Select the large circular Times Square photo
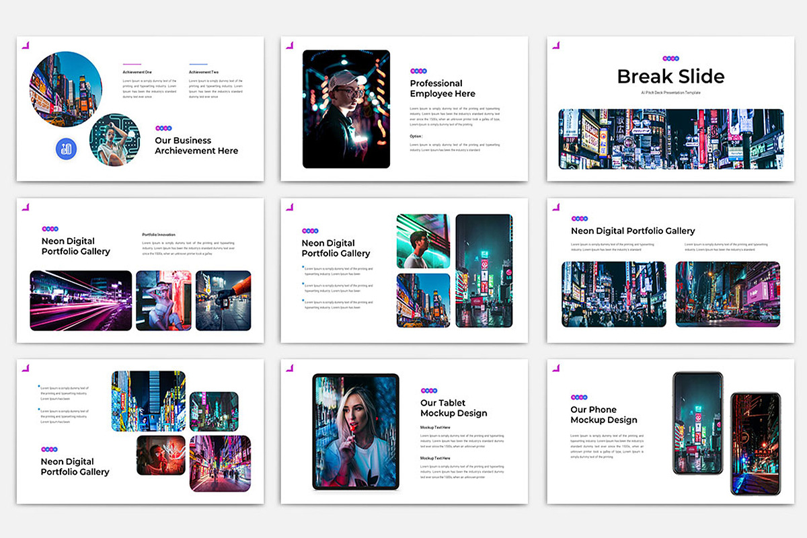The image size is (807, 538). (66, 89)
